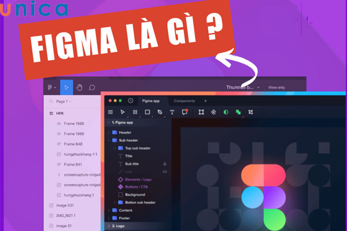347x231 pixels.
Task: Select the Rectangle shape tool
Action: [147, 112]
